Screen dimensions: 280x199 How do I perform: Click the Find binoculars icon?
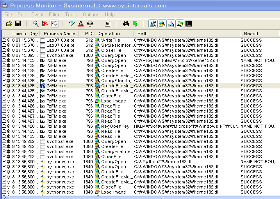point(126,23)
